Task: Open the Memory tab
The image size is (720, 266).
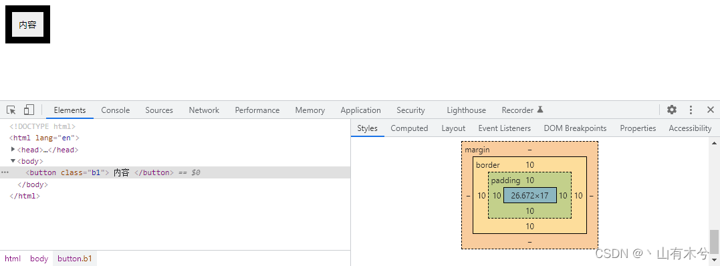Action: 310,110
